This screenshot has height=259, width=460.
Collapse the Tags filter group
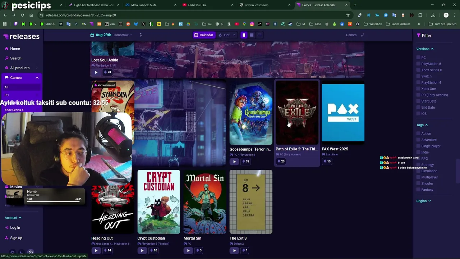(x=422, y=125)
